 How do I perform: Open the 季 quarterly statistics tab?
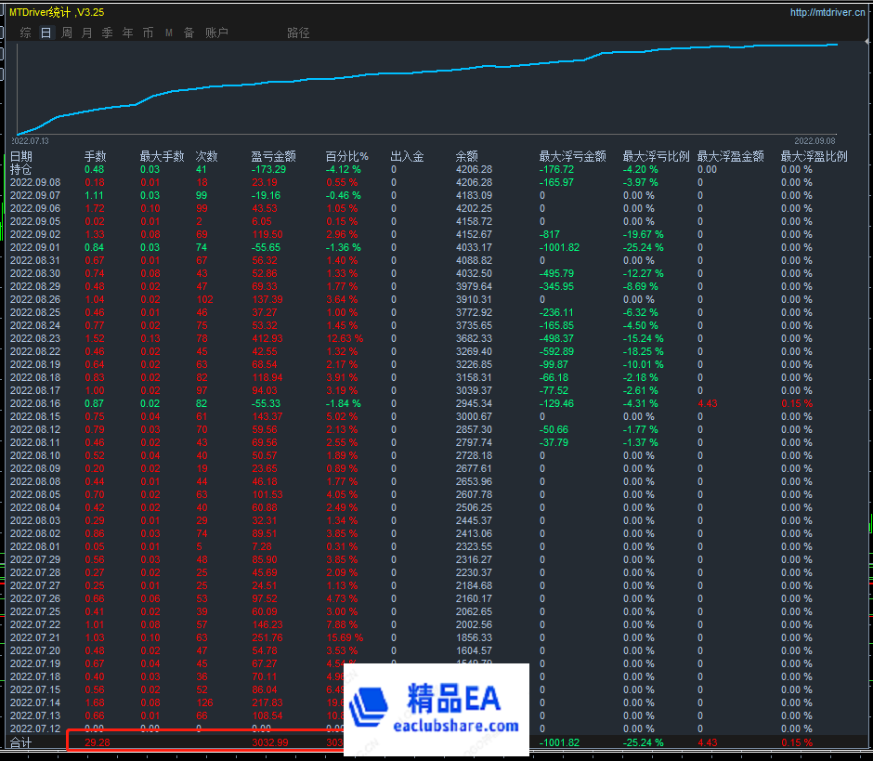[107, 33]
